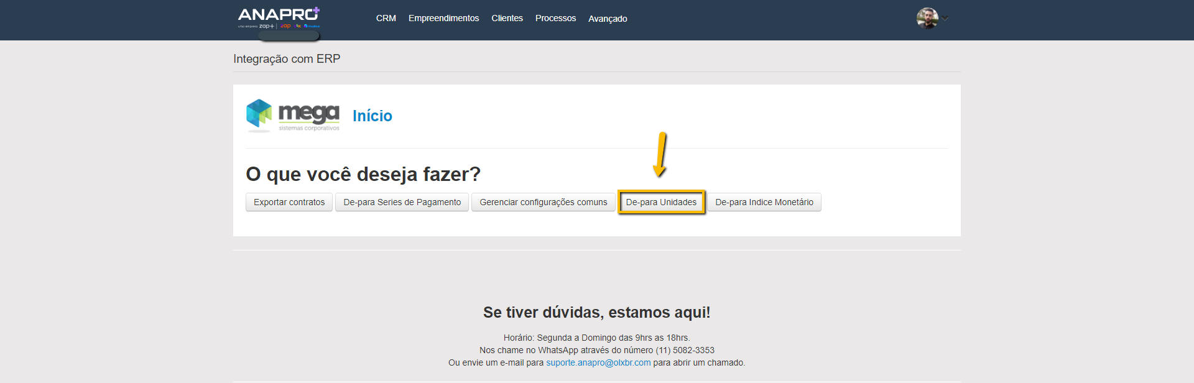Click the blue Início heading
This screenshot has width=1194, height=383.
click(372, 116)
